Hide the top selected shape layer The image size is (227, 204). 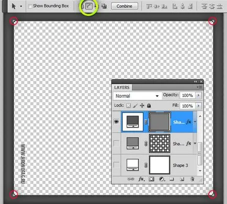point(116,122)
